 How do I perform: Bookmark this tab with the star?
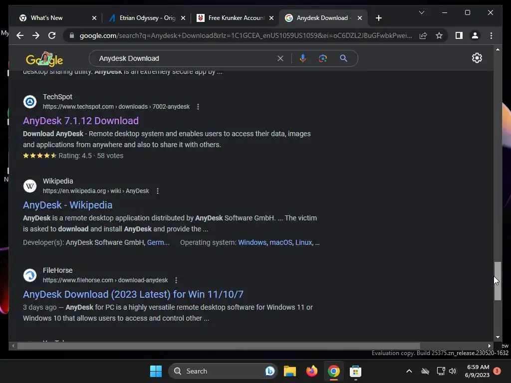(x=439, y=35)
